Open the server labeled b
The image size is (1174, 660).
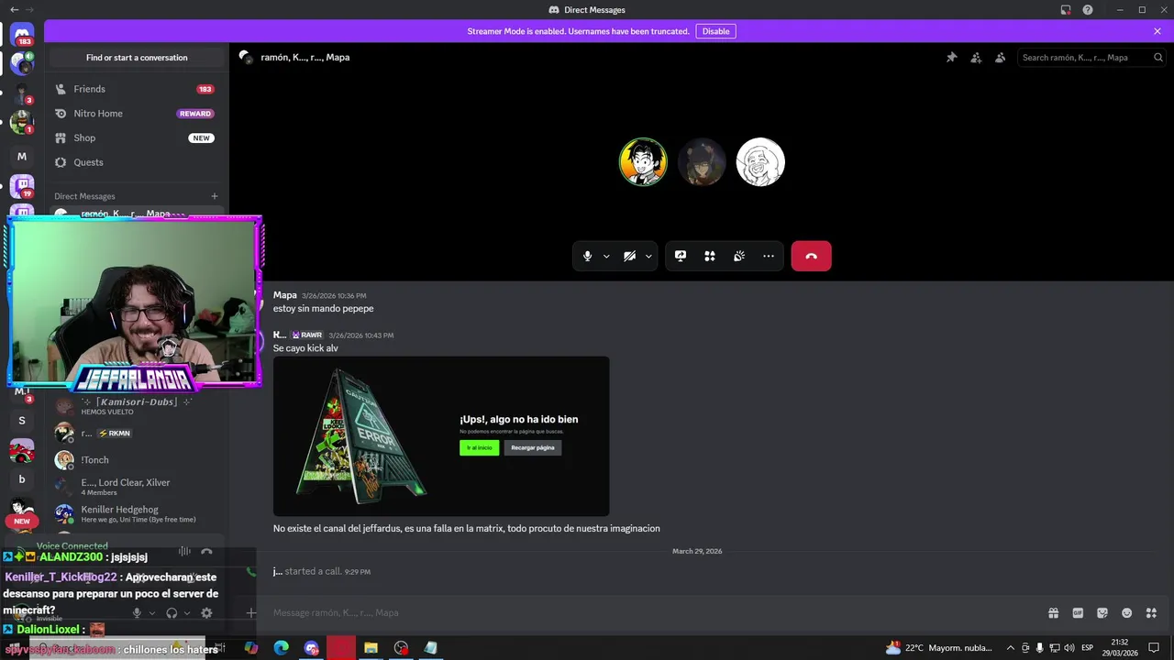[22, 479]
